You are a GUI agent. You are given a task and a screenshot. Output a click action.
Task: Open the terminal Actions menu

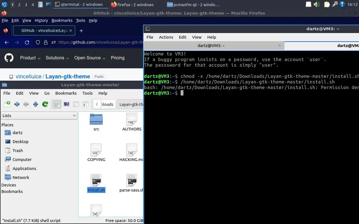166,37
